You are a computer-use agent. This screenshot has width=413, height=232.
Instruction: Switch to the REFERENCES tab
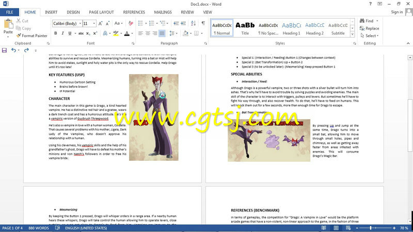[x=134, y=12]
